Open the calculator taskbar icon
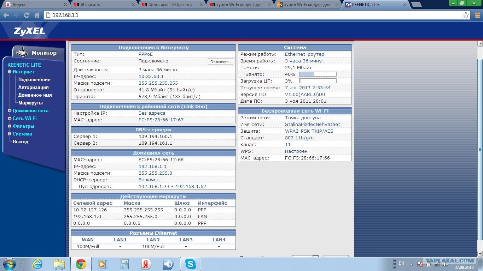483x271 pixels. pyautogui.click(x=124, y=264)
